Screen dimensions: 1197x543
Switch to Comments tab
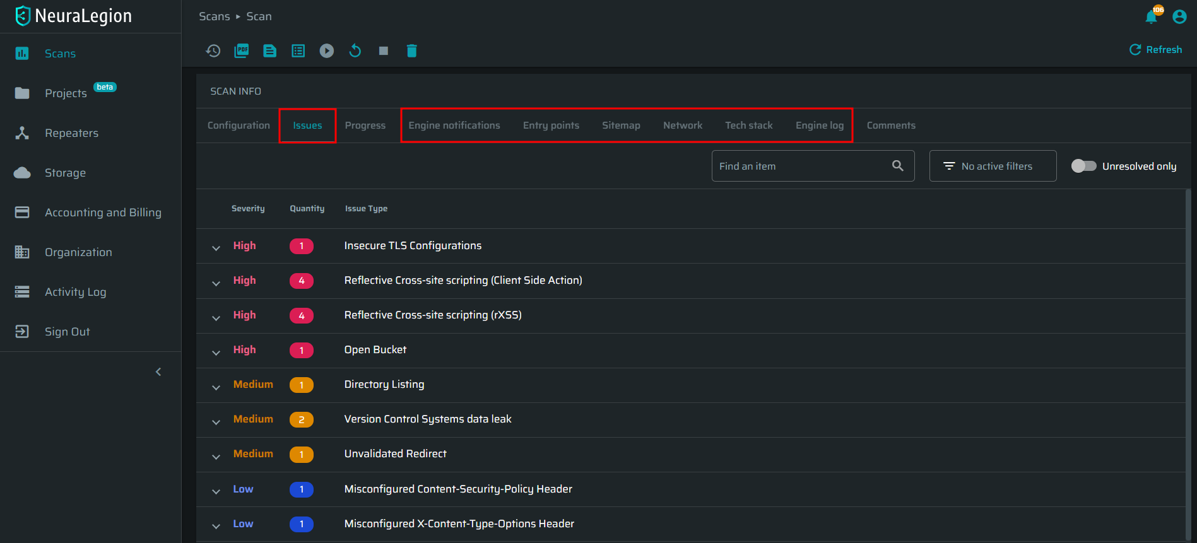pos(891,126)
